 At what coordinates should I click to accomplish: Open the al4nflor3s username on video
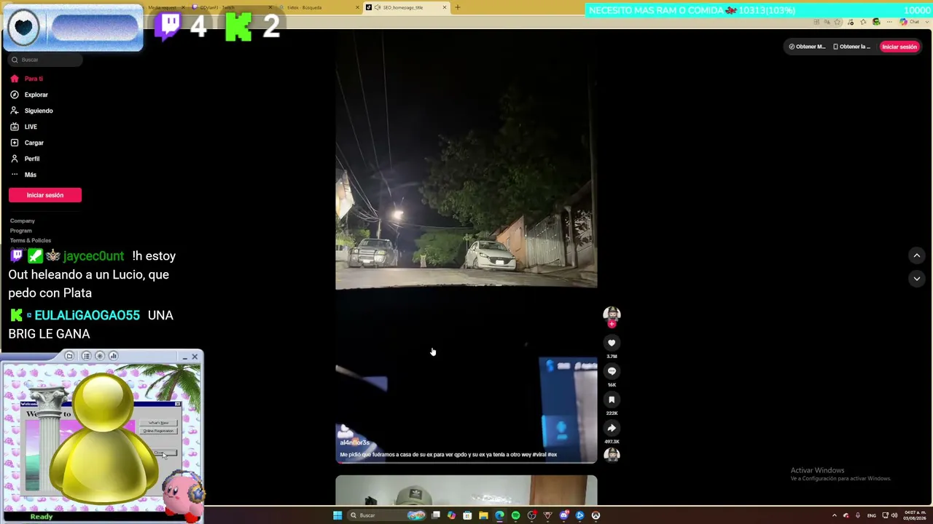click(x=355, y=442)
